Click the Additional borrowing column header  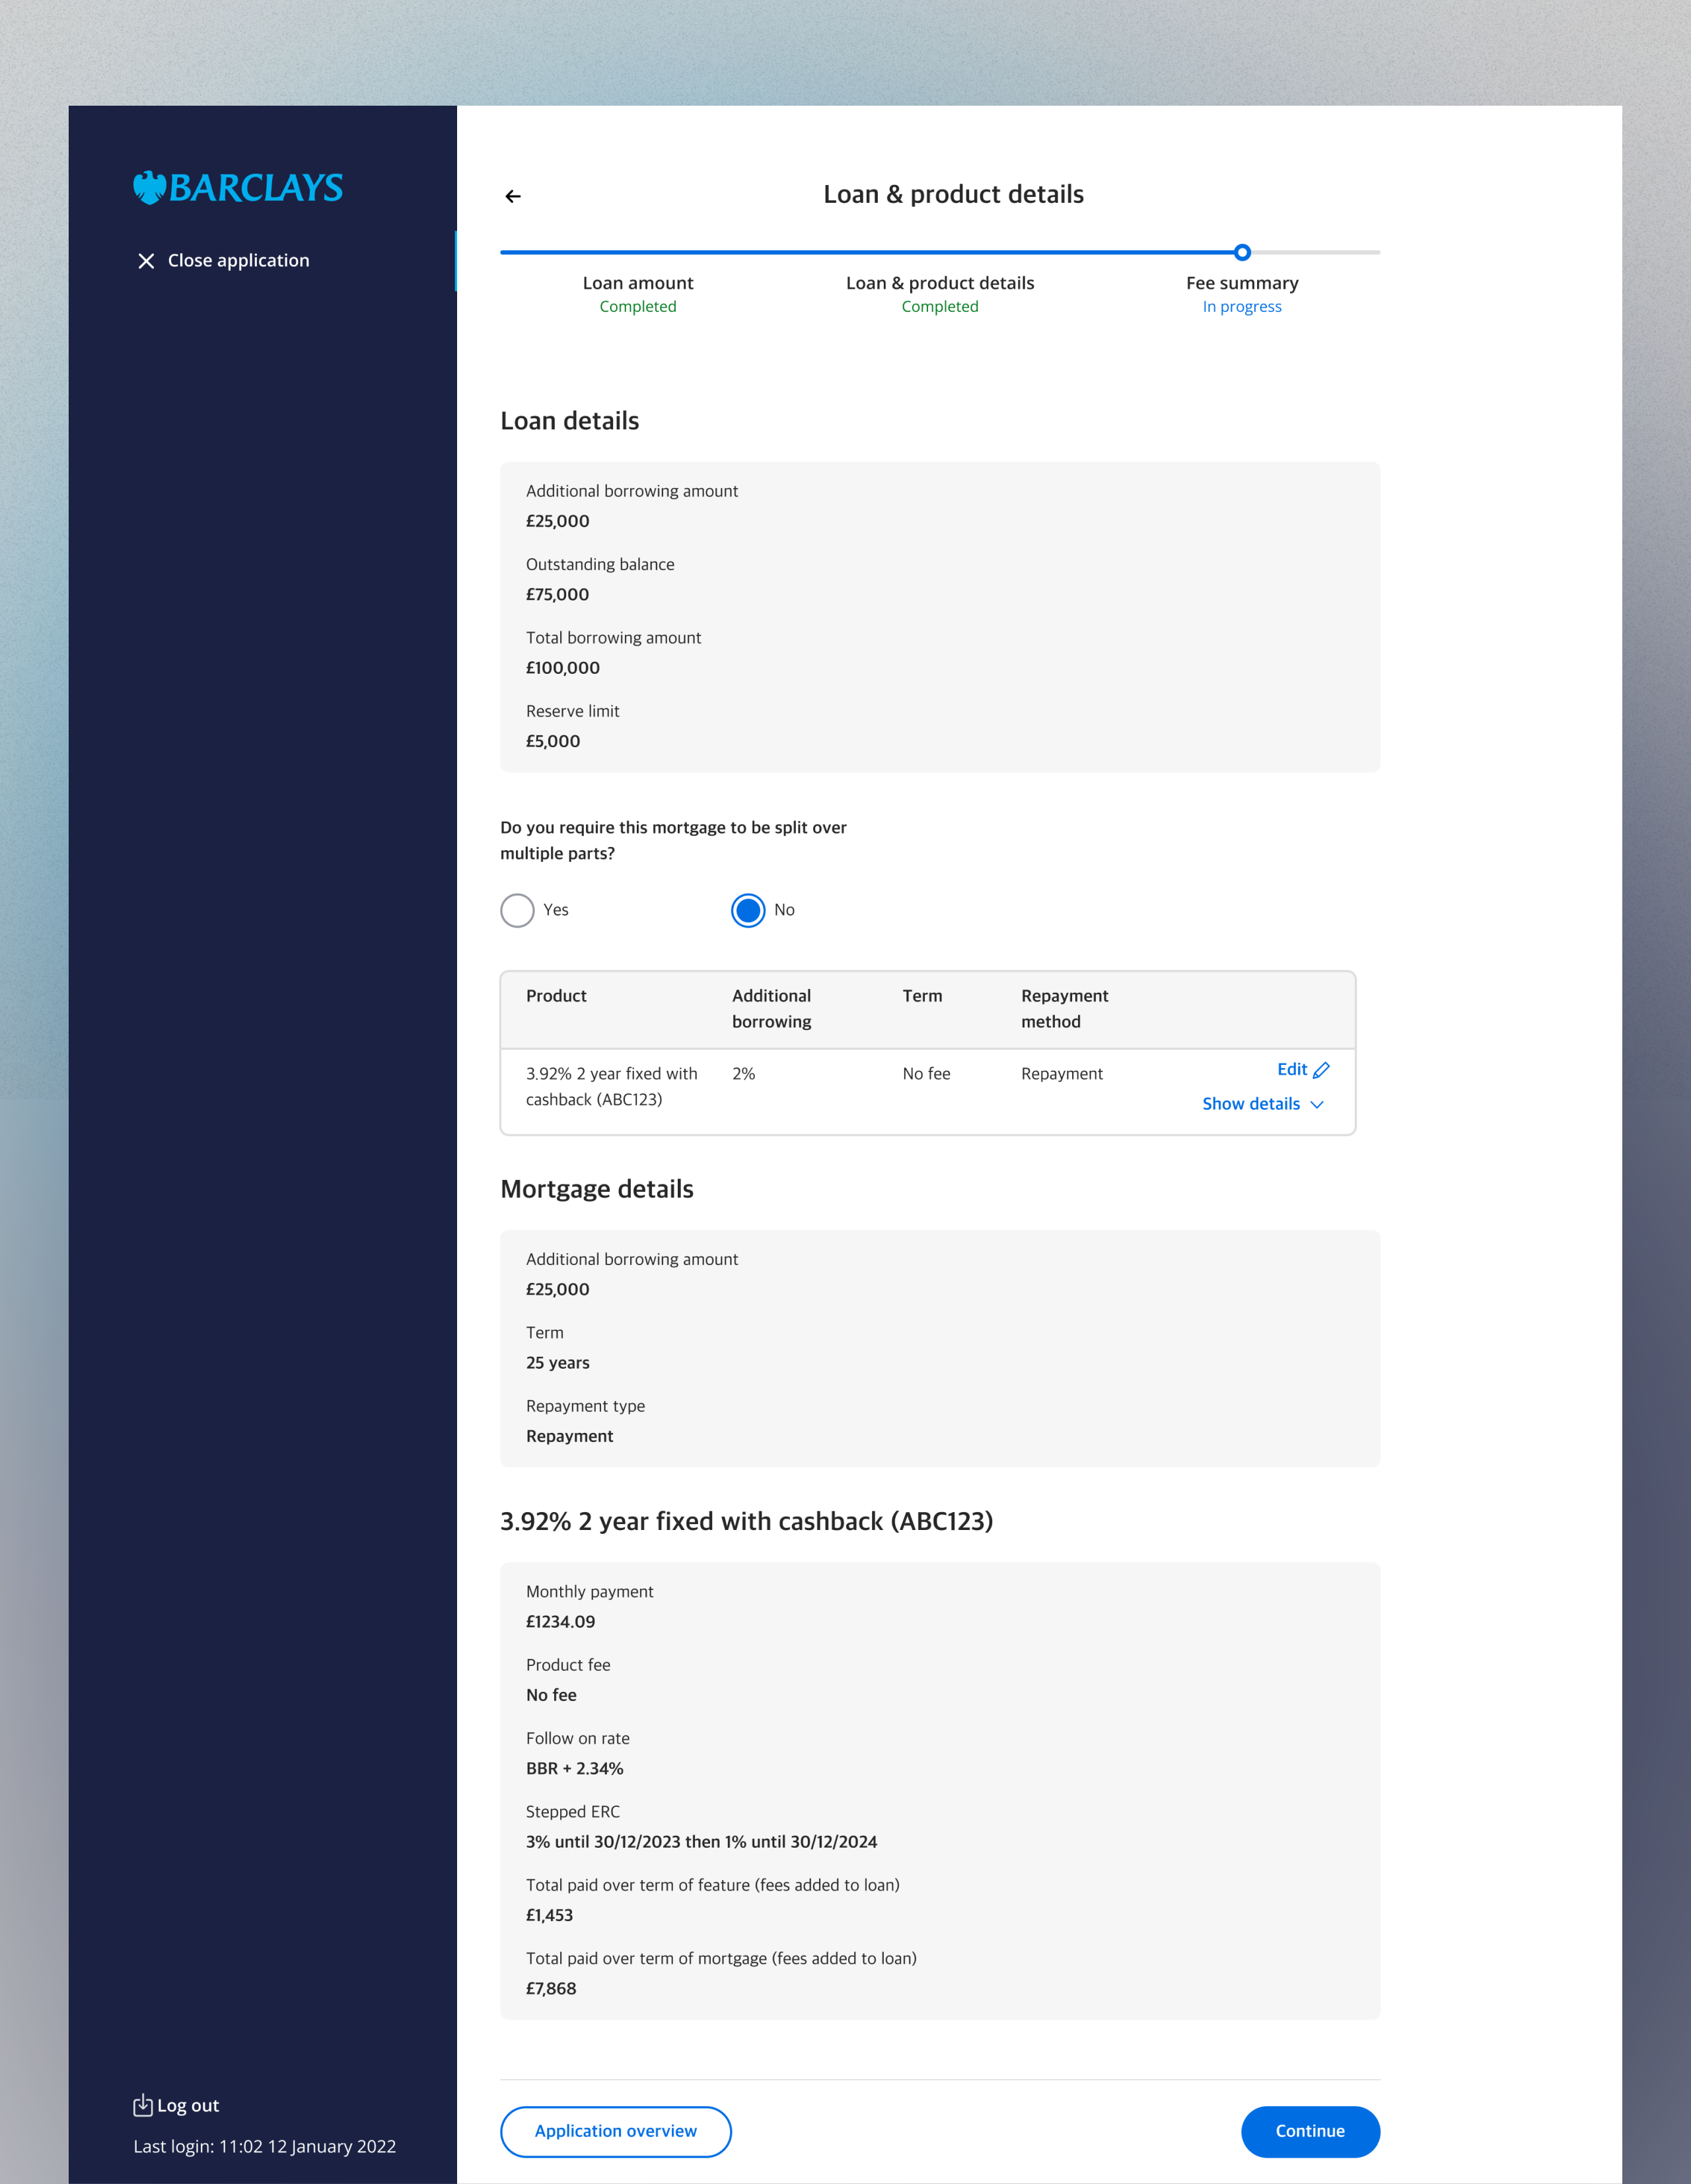(772, 1008)
